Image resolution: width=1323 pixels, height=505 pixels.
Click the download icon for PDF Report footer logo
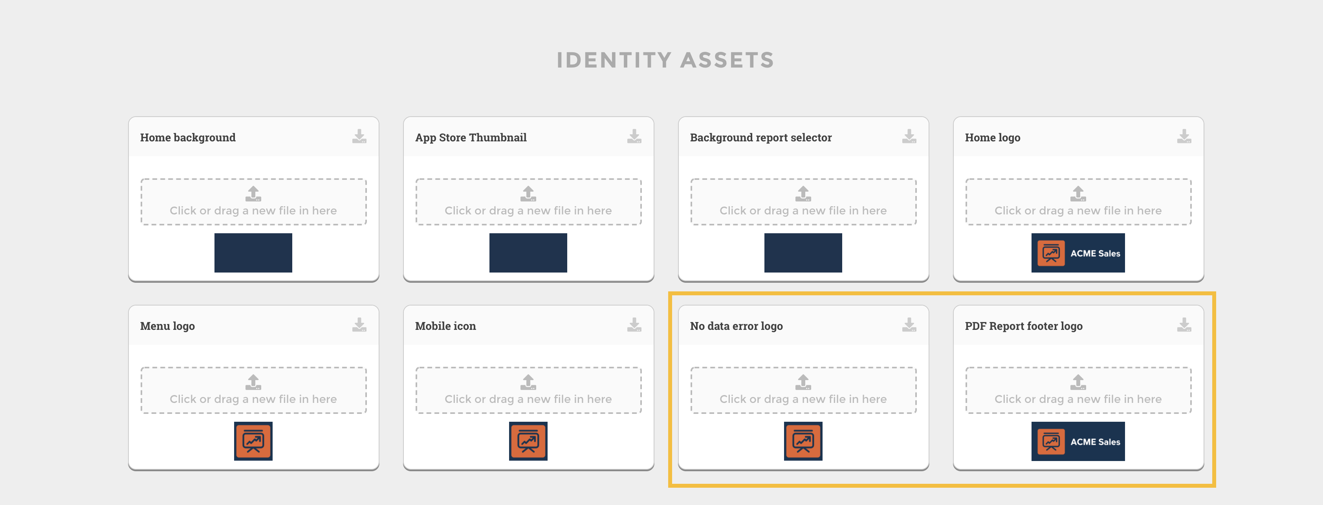(x=1184, y=325)
